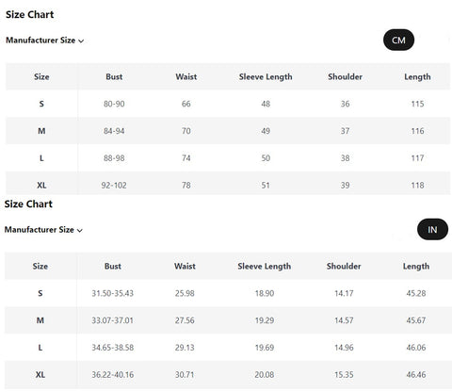Click length value 116
The width and height of the screenshot is (452, 392).
point(417,131)
